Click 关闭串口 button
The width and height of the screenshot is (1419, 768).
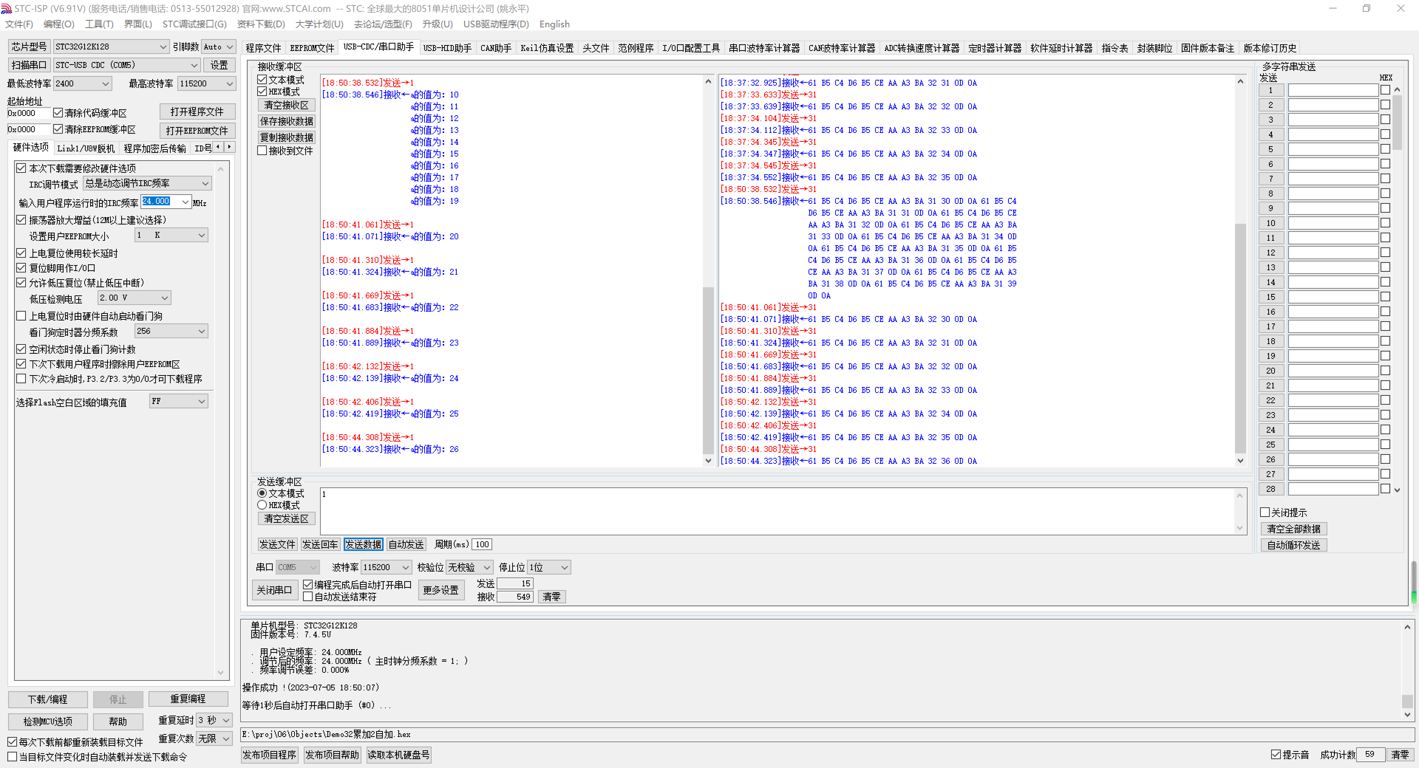pos(274,590)
